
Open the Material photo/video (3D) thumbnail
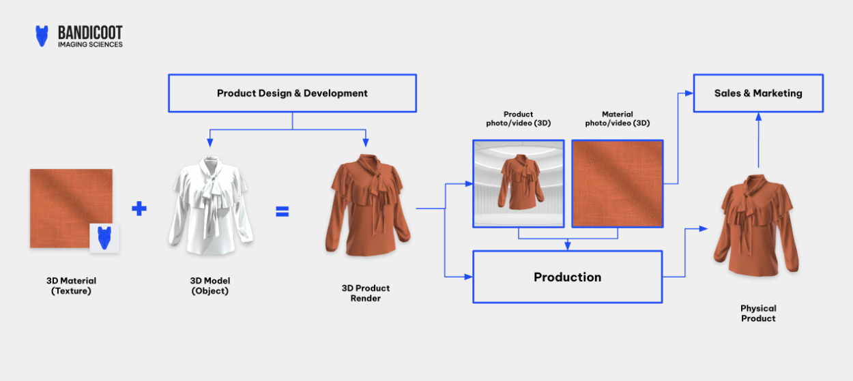point(617,183)
